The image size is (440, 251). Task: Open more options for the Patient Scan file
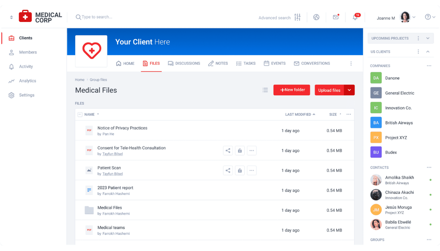click(x=252, y=170)
